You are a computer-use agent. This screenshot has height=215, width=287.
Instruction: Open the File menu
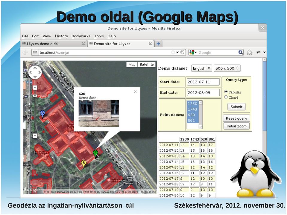pos(25,36)
